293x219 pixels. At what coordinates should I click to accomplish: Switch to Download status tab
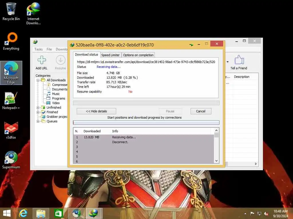(x=86, y=54)
